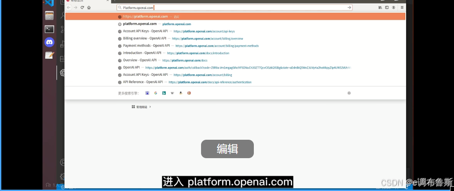The width and height of the screenshot is (454, 191).
Task: Search with the DuckDuckGo engine icon
Action: point(189,93)
